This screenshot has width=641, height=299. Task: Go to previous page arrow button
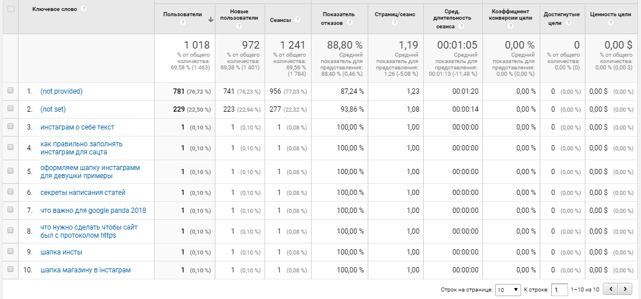pos(611,290)
